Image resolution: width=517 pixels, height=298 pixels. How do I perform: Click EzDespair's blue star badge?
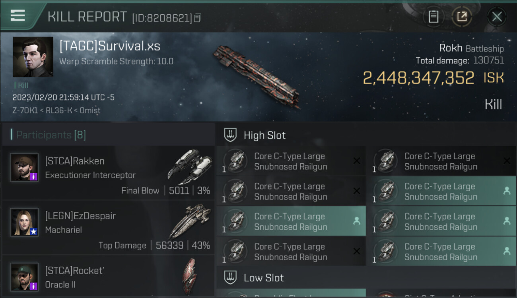(x=34, y=231)
